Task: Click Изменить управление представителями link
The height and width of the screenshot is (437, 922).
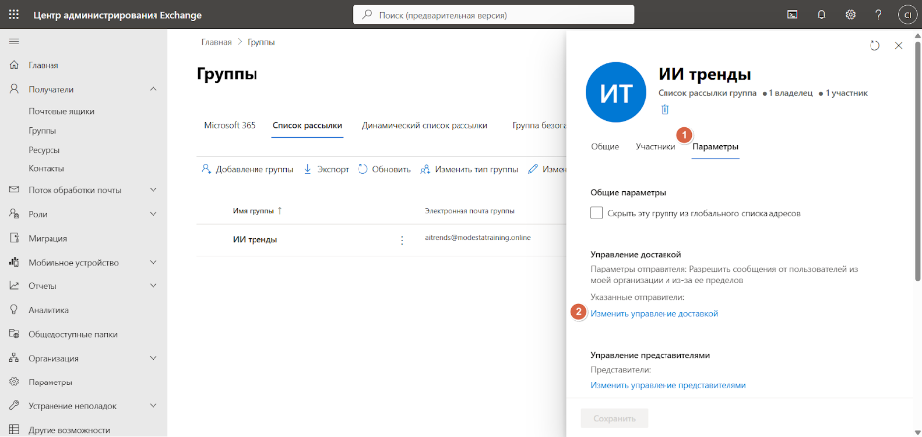Action: click(x=667, y=385)
